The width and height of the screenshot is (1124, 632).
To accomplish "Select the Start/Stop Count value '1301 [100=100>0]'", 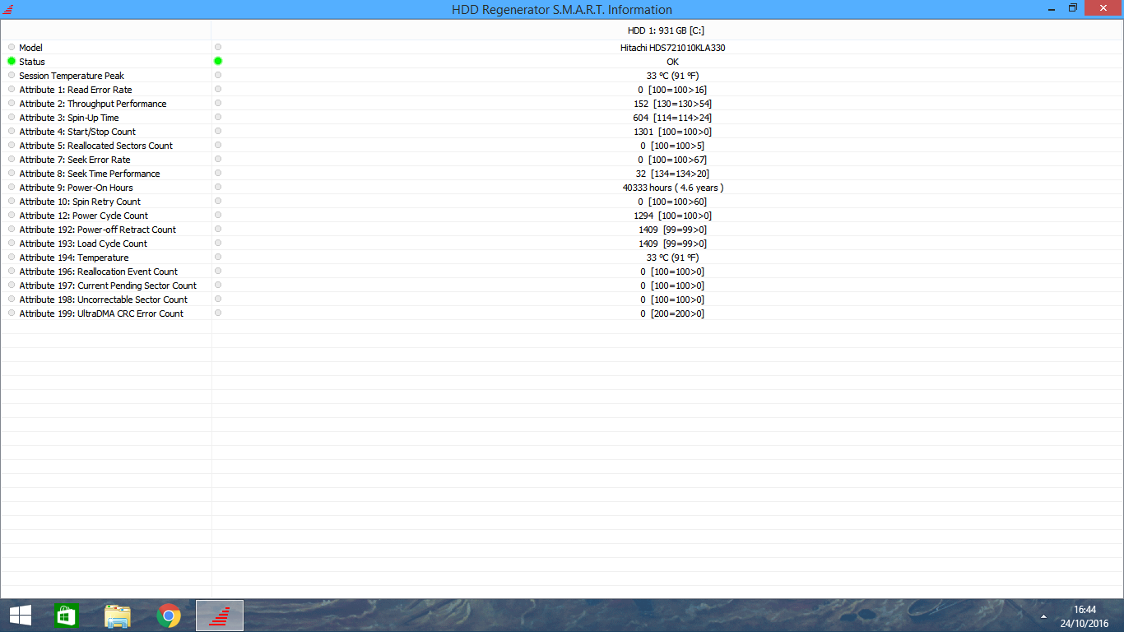I will pos(672,132).
